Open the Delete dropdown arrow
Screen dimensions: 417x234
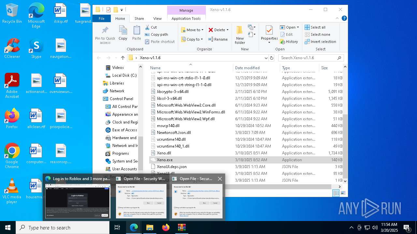point(227,30)
